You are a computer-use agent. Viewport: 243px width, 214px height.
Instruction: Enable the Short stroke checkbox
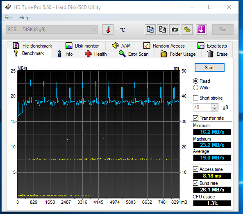(x=195, y=98)
